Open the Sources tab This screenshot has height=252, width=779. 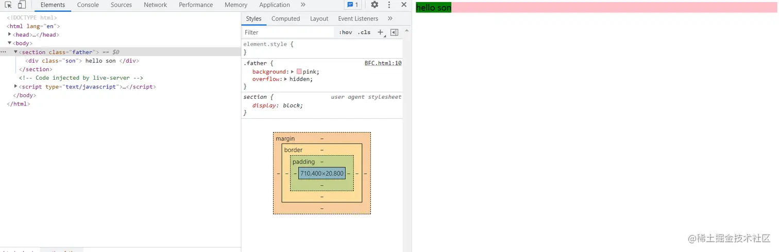click(121, 5)
